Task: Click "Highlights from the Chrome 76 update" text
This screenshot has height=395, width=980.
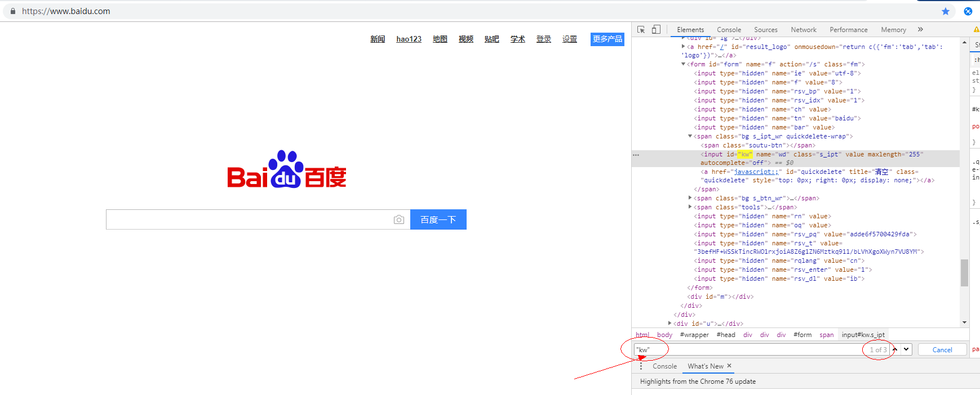Action: 698,381
